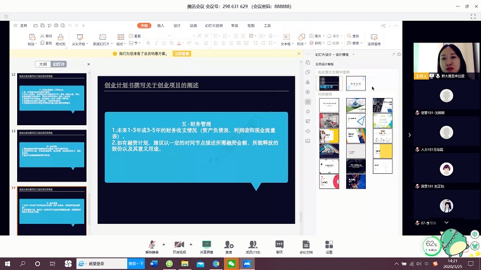Click the 搜索一下 search button

[137, 263]
